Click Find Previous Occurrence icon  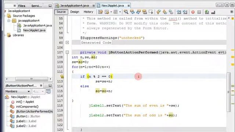point(132,12)
